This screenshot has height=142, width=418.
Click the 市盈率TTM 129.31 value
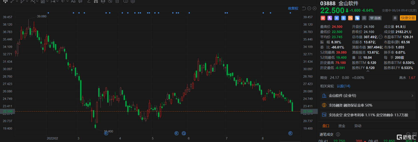tap(408, 37)
